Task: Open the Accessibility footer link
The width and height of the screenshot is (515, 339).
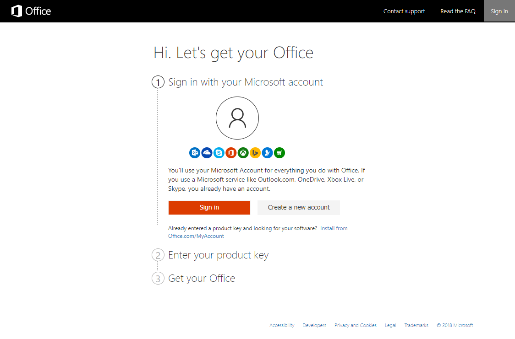Action: (282, 325)
